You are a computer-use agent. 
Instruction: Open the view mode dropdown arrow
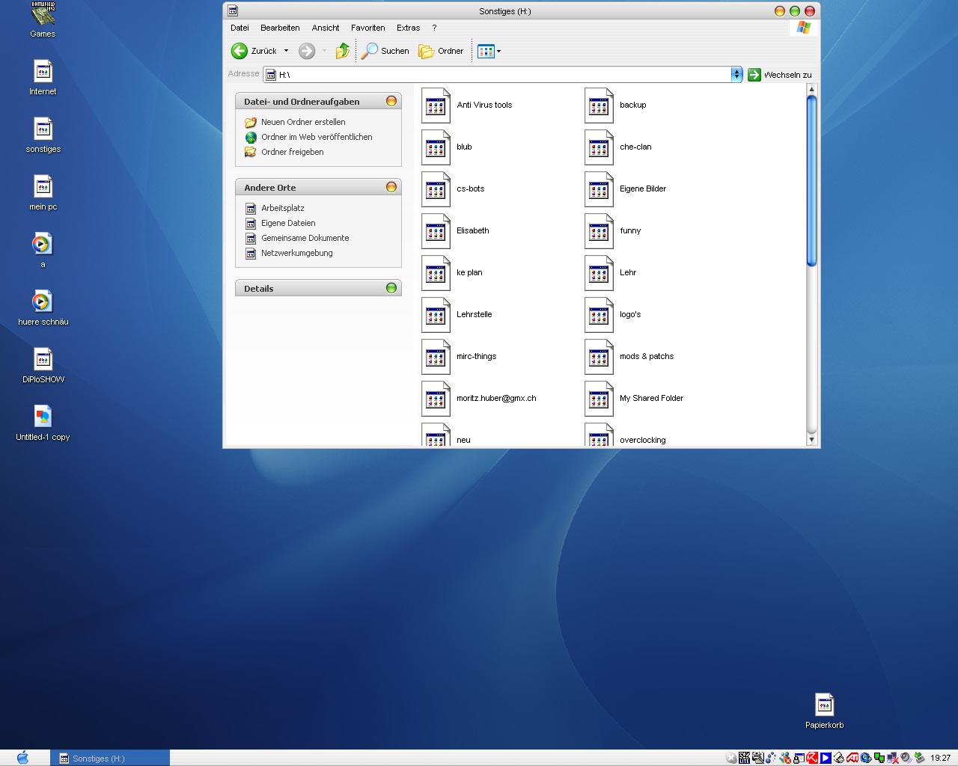(x=499, y=52)
